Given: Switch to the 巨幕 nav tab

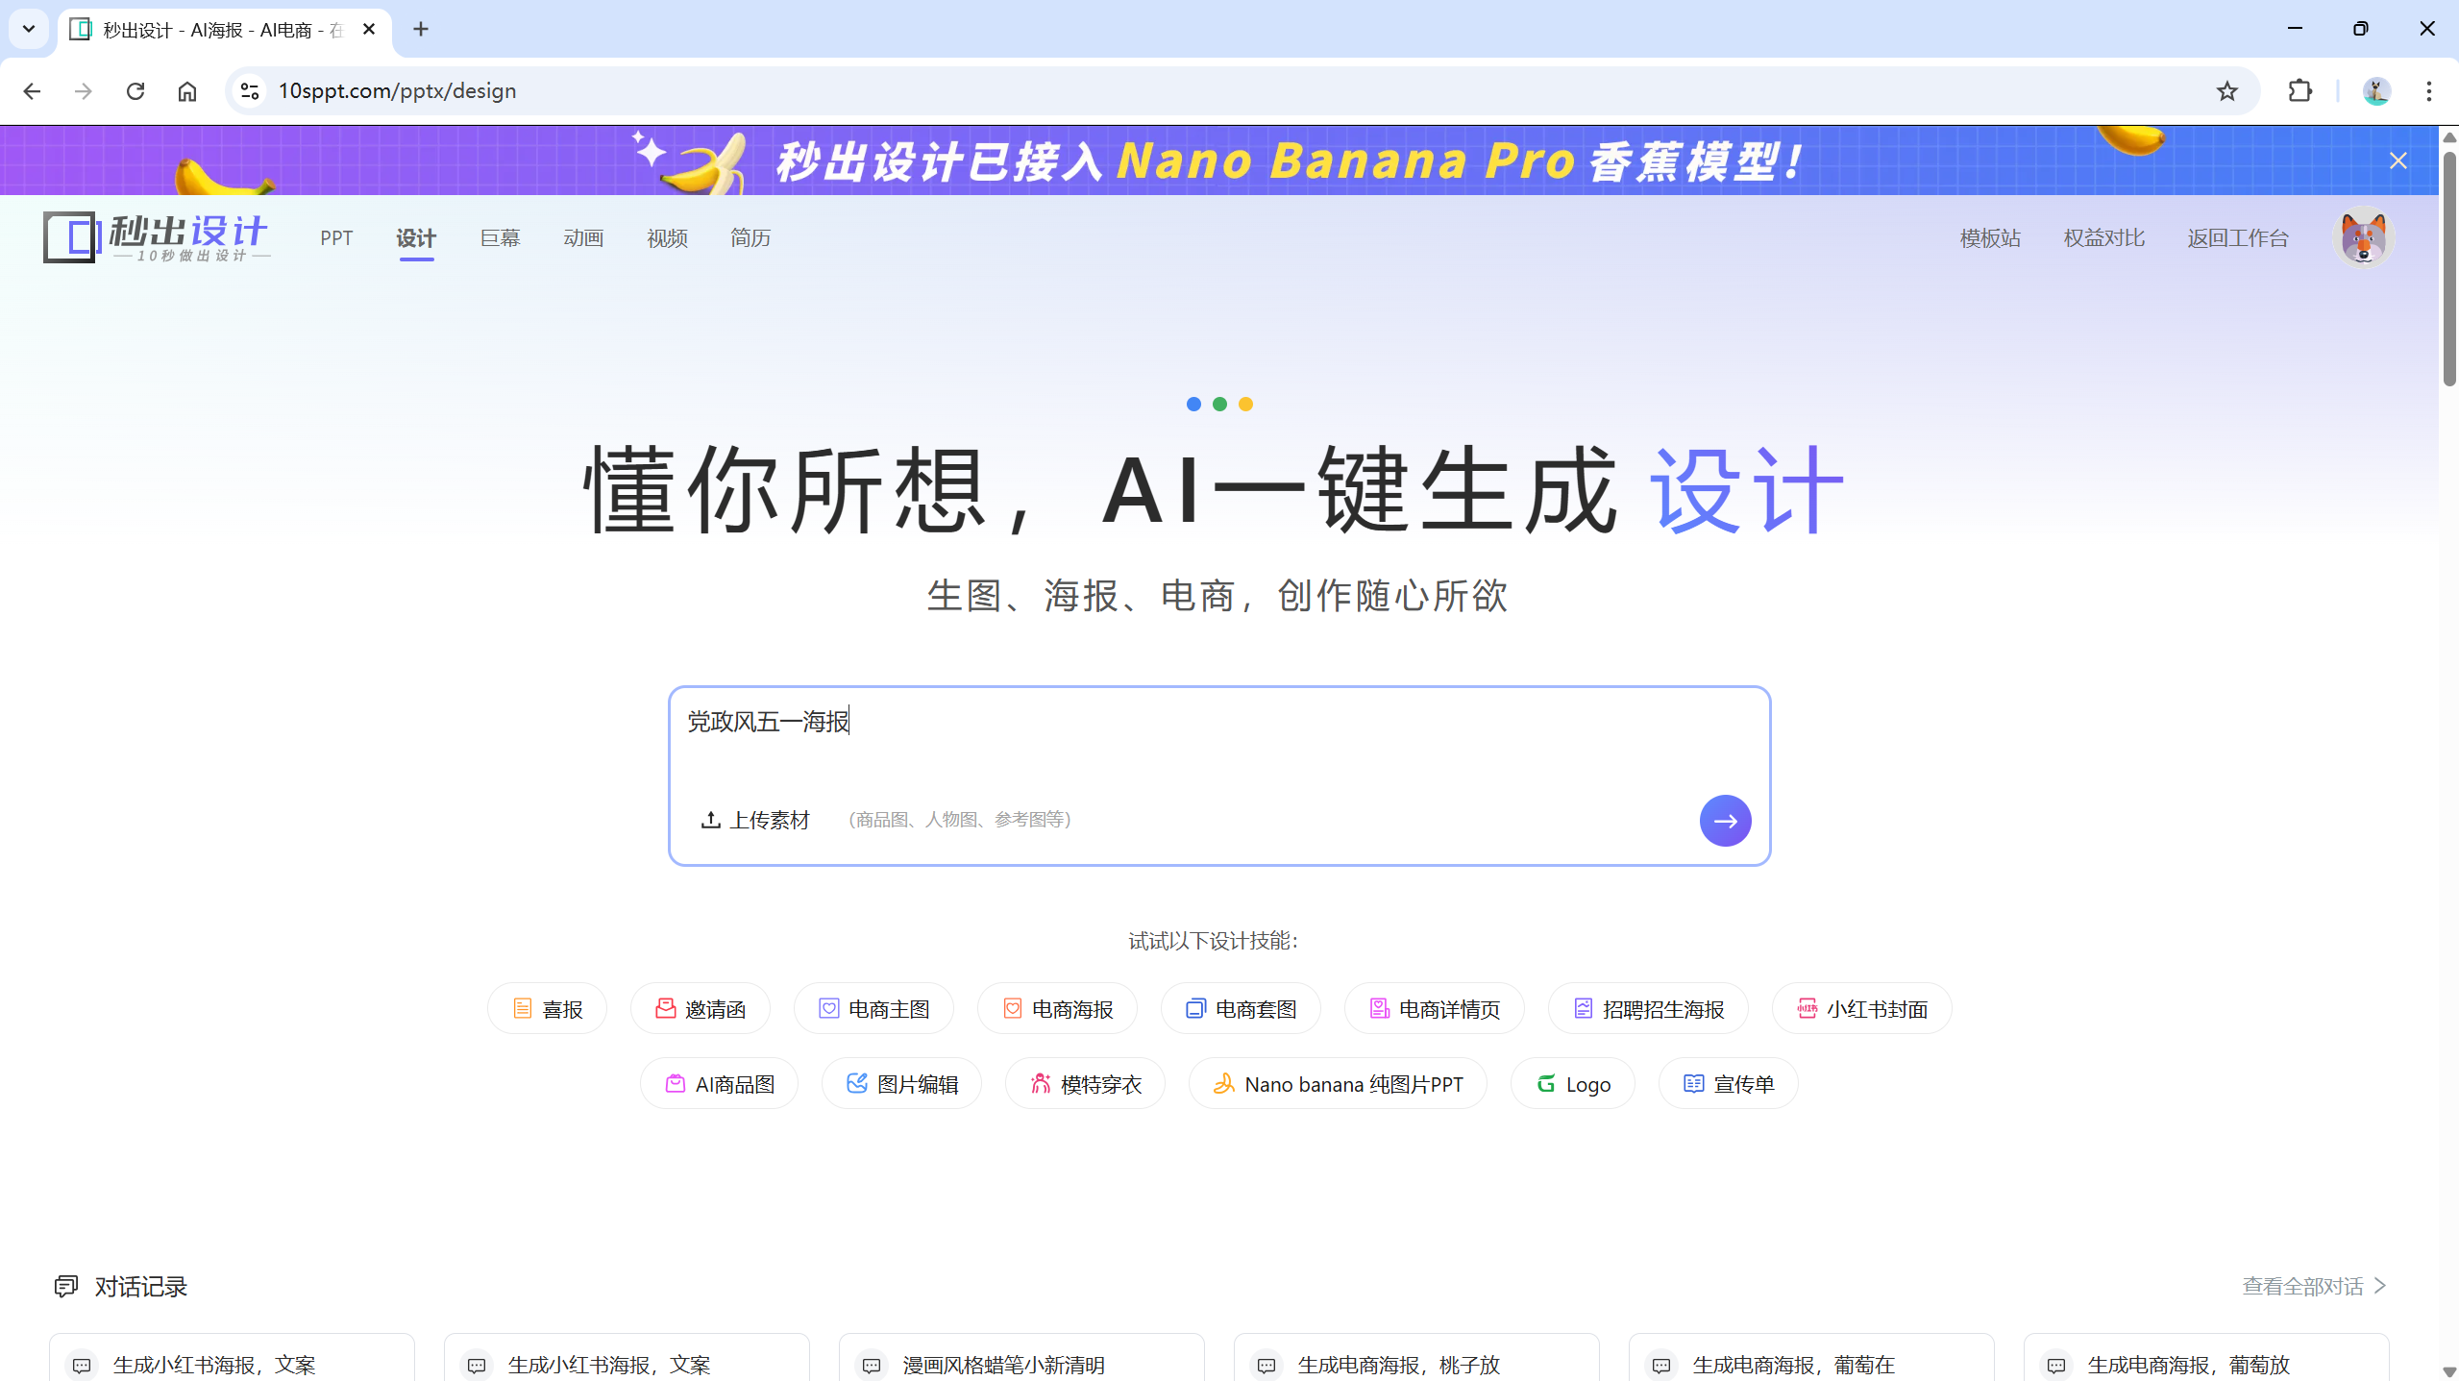Looking at the screenshot, I should [500, 237].
